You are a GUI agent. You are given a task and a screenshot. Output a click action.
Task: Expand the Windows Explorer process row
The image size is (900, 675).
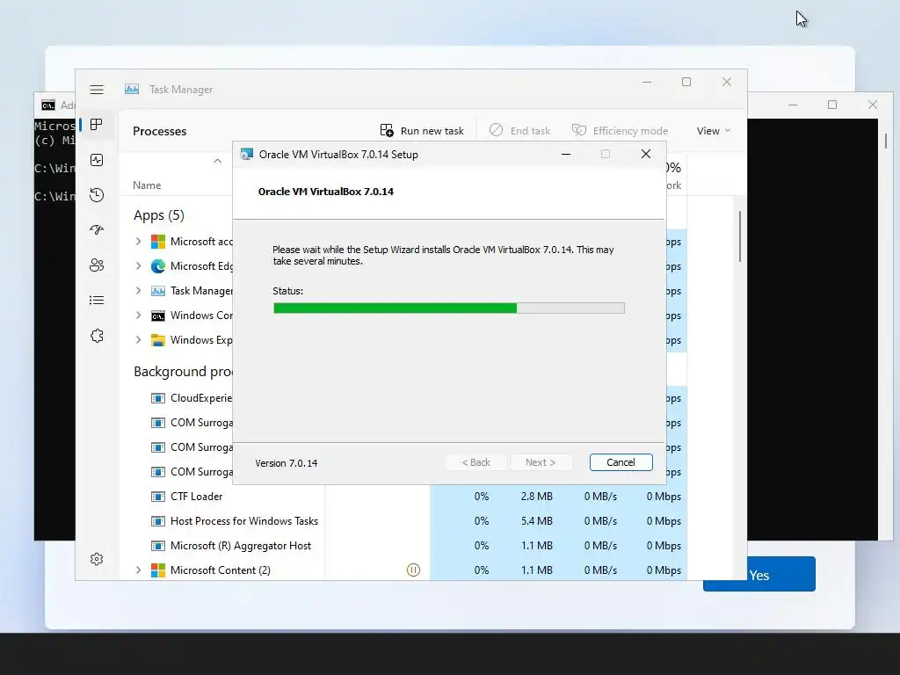138,340
